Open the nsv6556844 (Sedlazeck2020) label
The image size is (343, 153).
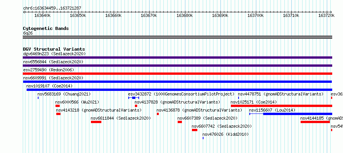click(53, 62)
